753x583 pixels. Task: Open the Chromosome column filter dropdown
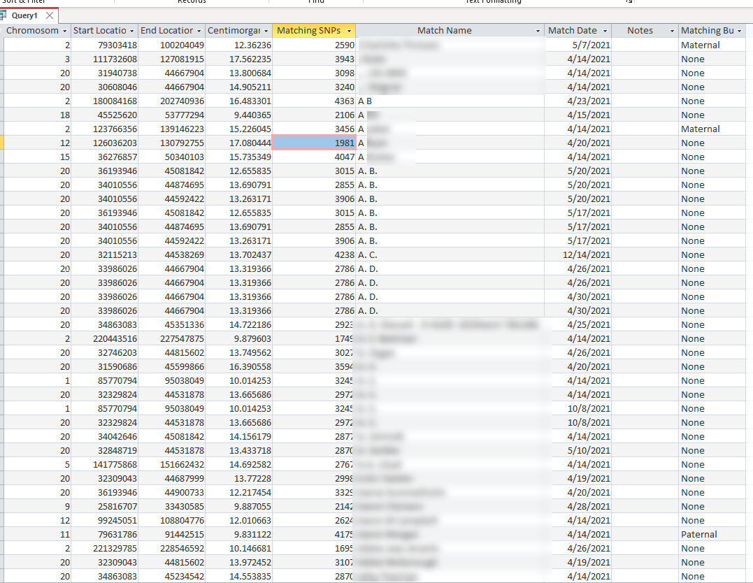(x=65, y=30)
